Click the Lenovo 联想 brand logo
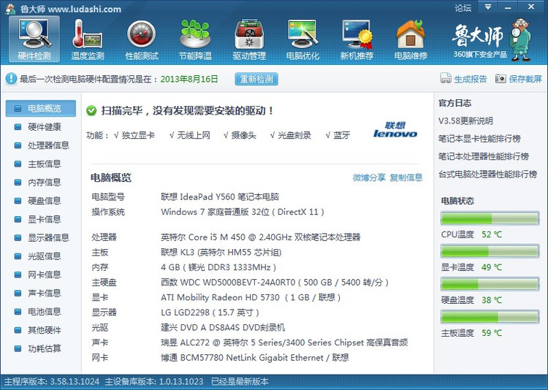Screen dimensions: 548x390 click(395, 130)
